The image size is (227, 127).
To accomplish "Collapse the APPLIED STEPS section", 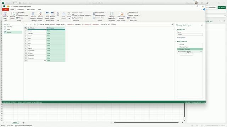I will point(176,42).
